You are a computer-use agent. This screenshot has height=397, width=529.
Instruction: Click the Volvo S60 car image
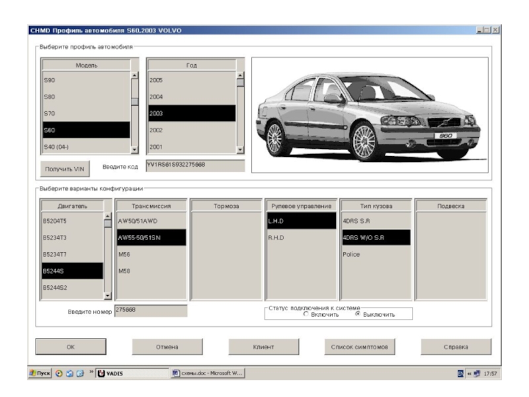[370, 114]
